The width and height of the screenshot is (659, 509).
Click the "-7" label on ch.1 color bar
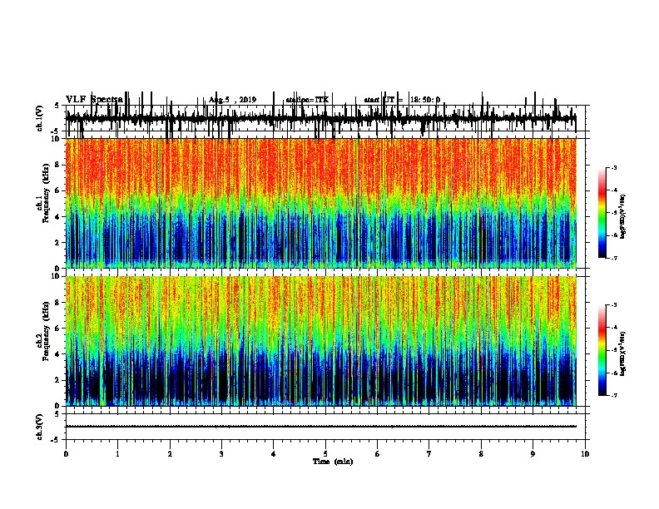613,258
